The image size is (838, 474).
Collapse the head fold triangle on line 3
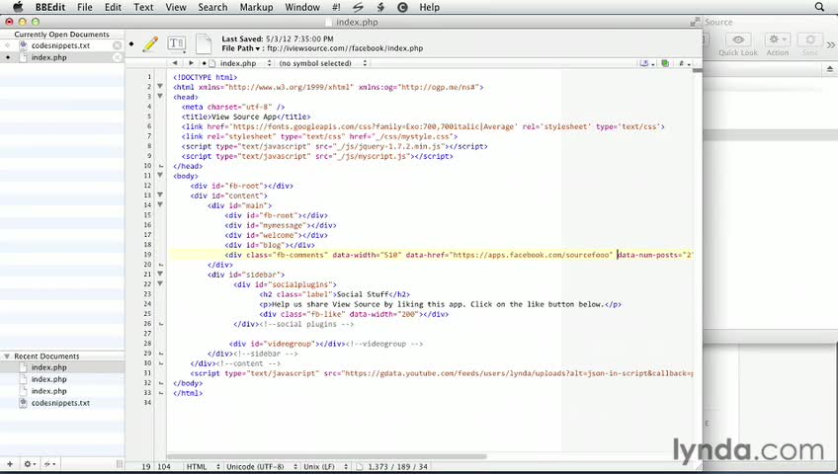pyautogui.click(x=160, y=96)
